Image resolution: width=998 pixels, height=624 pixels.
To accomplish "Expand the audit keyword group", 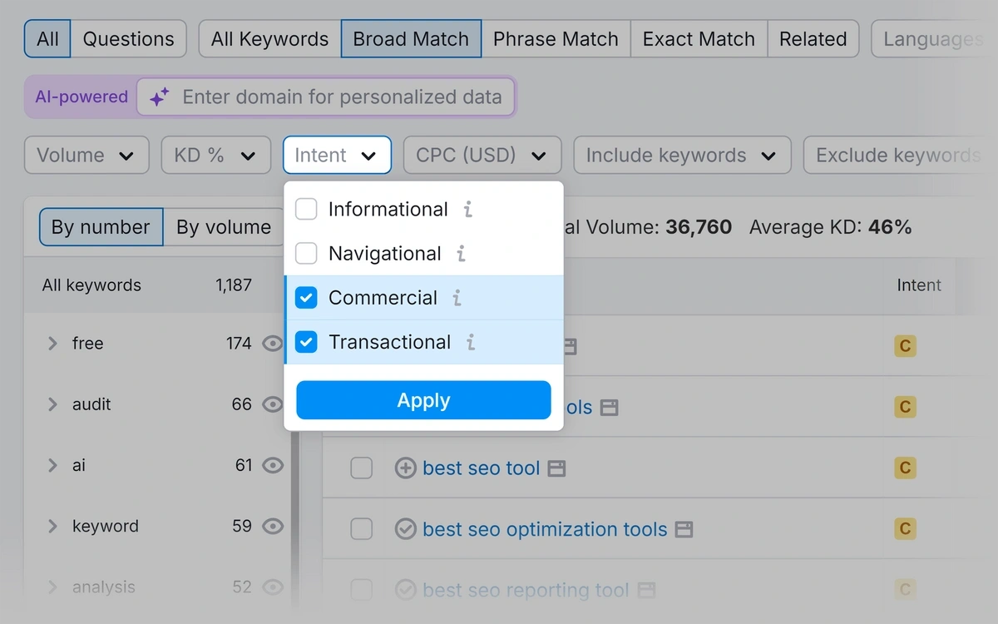I will coord(52,404).
